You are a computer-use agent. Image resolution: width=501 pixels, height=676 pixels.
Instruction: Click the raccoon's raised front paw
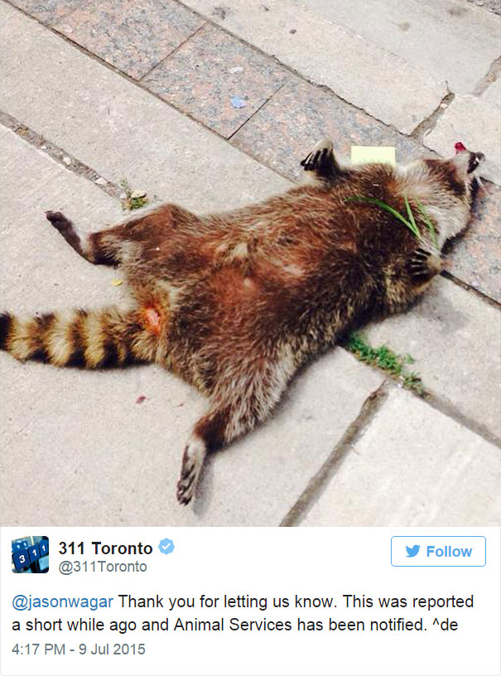coord(319,157)
